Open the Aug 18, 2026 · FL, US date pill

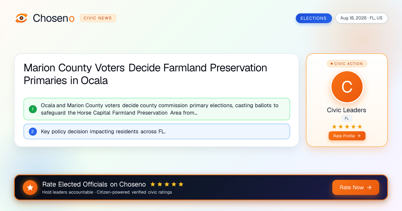361,18
